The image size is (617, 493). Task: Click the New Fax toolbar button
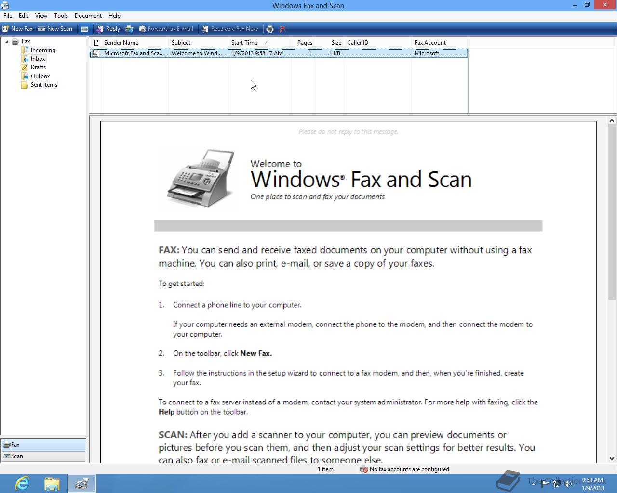[17, 29]
